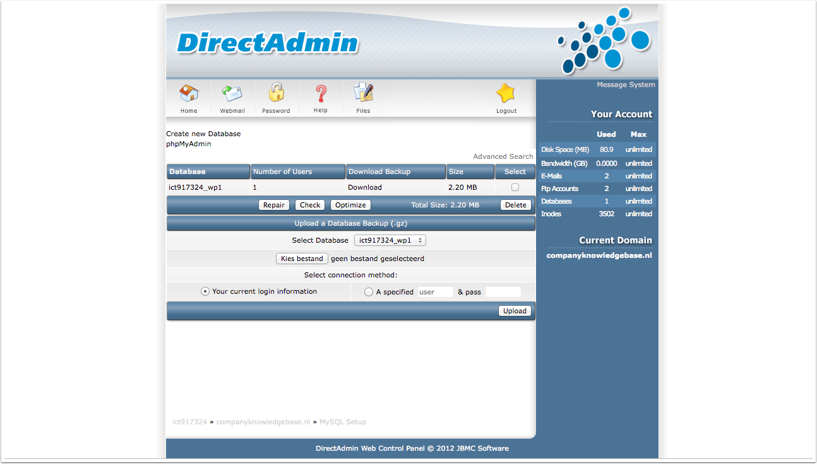The height and width of the screenshot is (464, 817).
Task: Select 'A specified' user radio button
Action: click(x=369, y=292)
